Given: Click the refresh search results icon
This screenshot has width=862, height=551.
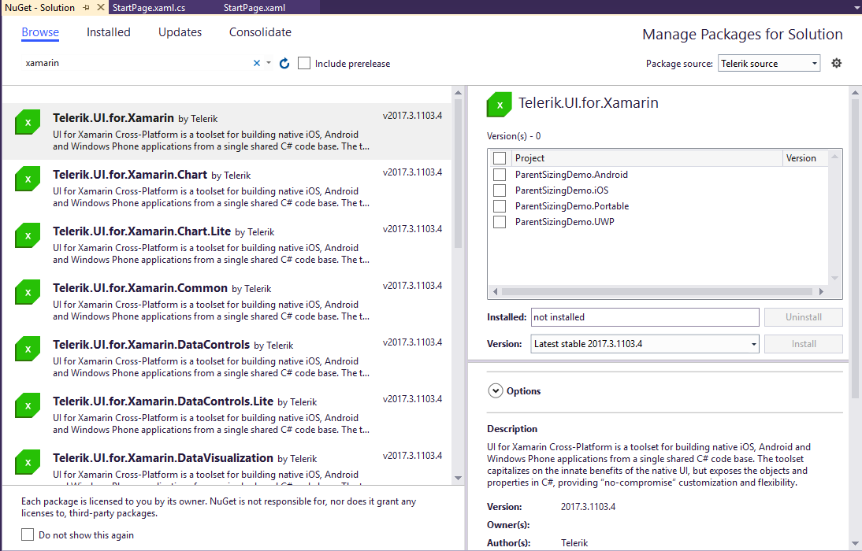Looking at the screenshot, I should (x=284, y=63).
